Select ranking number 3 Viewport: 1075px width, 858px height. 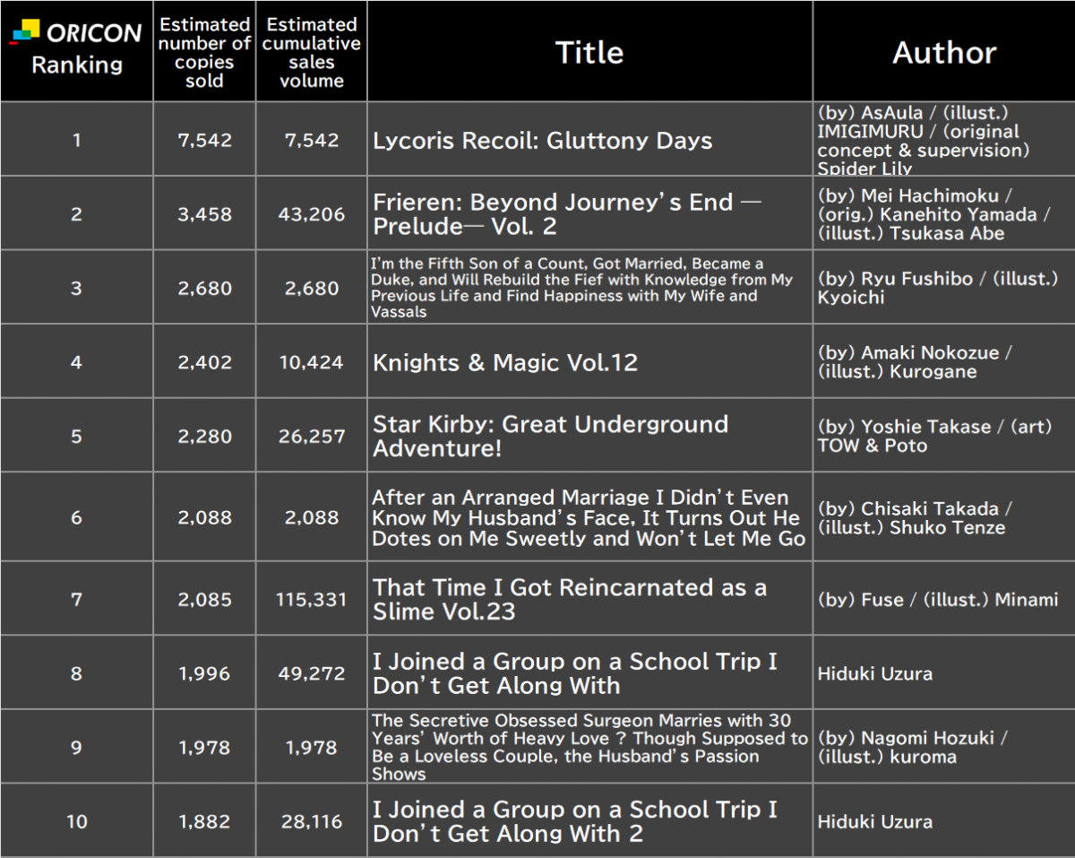76,289
